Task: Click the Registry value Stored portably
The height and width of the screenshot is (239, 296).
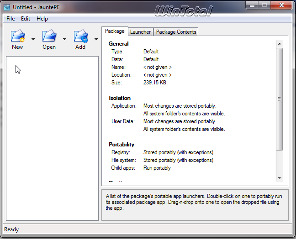Action: 179,152
